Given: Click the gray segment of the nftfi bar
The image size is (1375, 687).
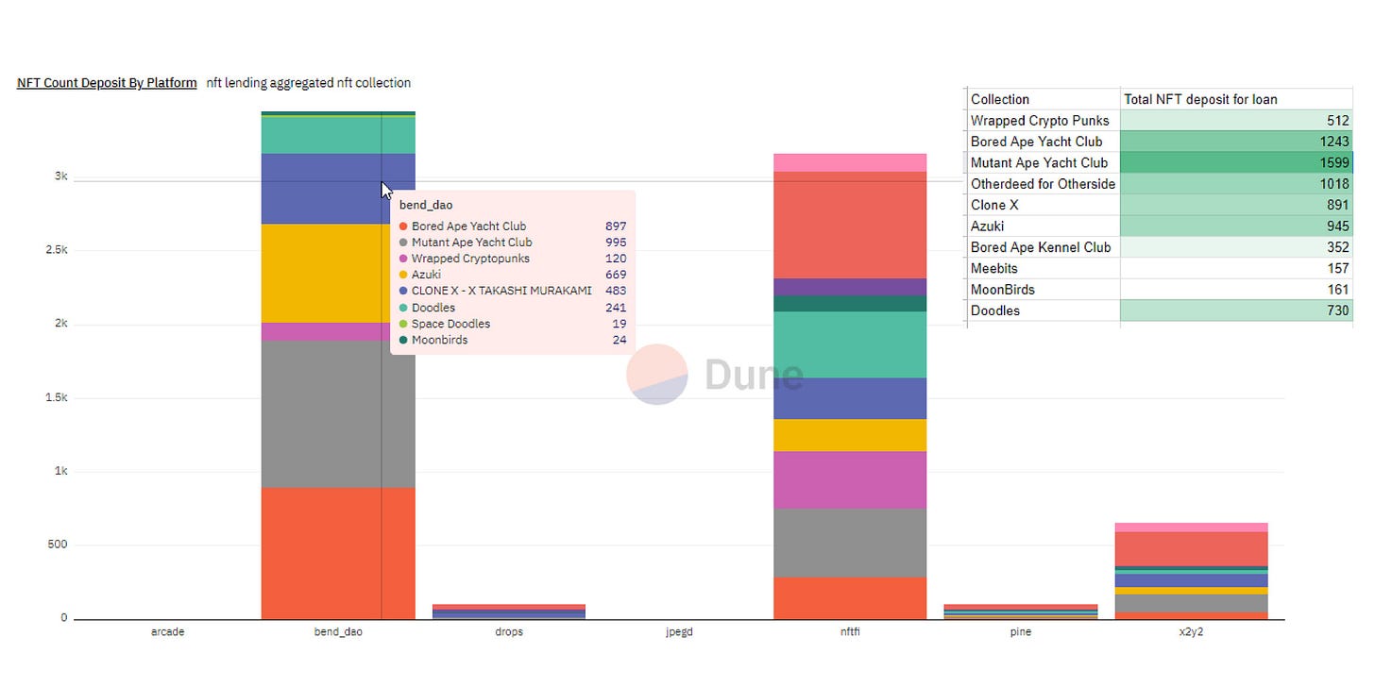Looking at the screenshot, I should pyautogui.click(x=850, y=543).
